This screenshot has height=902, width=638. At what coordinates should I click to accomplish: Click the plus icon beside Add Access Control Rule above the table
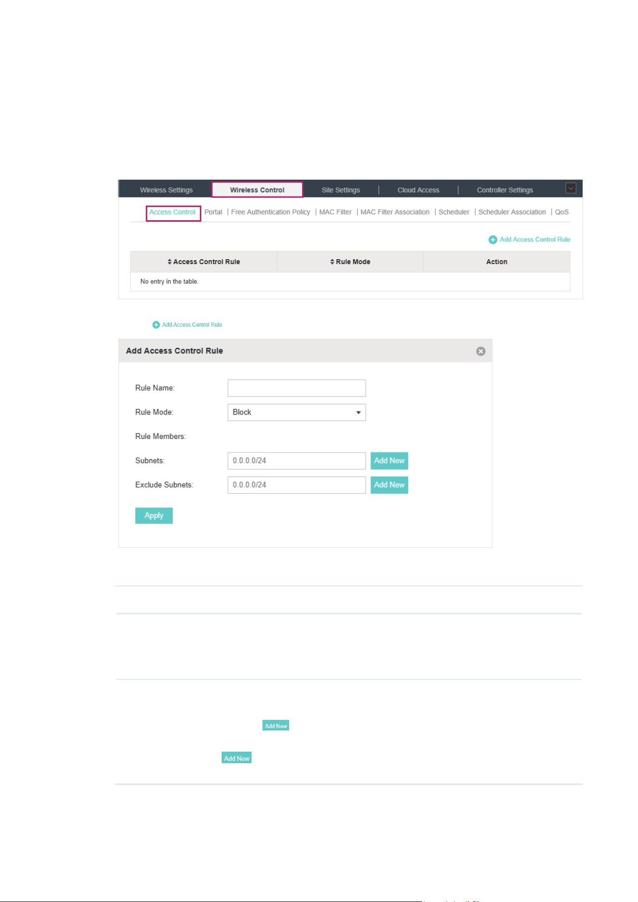493,239
